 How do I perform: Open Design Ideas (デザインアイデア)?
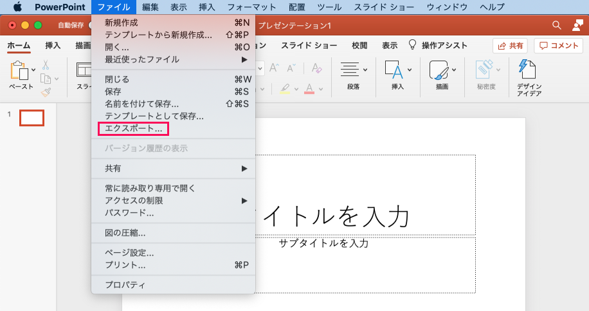tap(528, 78)
